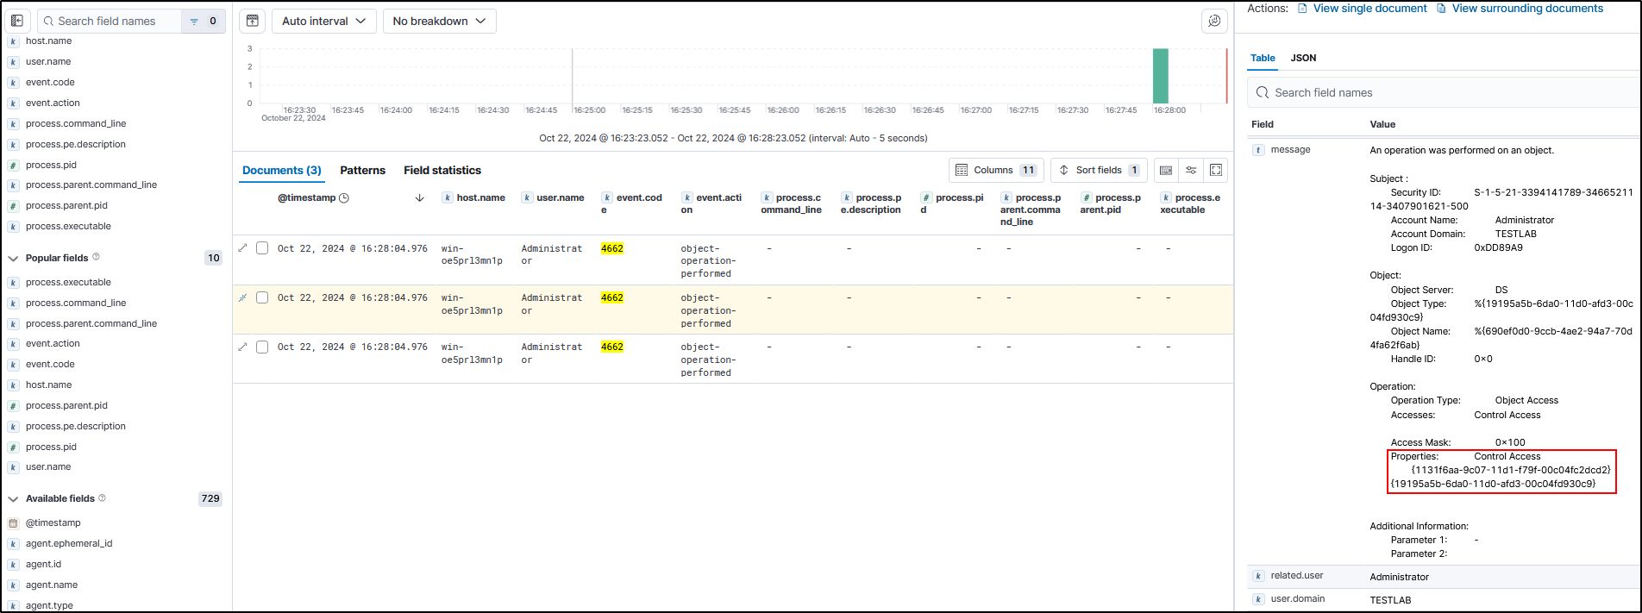Open keyboard shortcuts icon in the grid toolbar
Image resolution: width=1642 pixels, height=613 pixels.
[x=1166, y=170]
